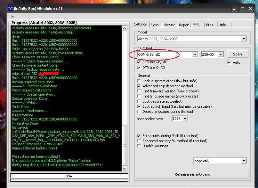
Task: Open the Boot packet size dropdown
Action: (185, 119)
